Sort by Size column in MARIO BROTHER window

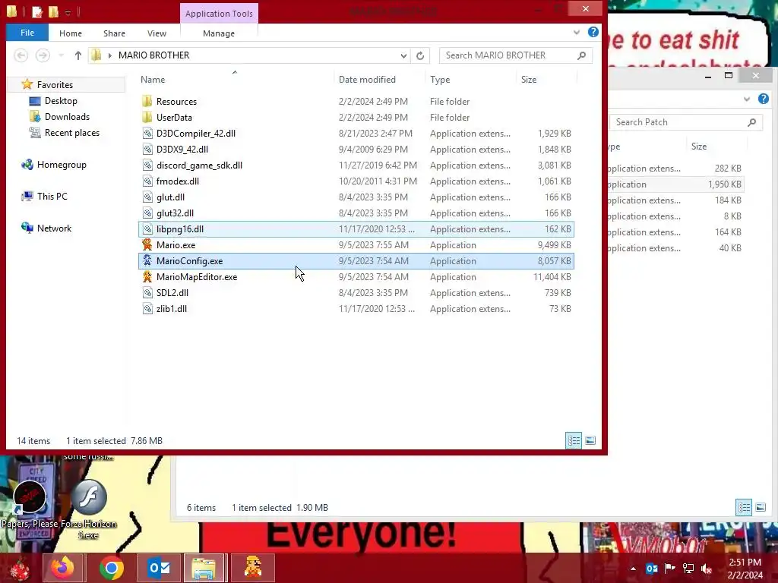point(529,79)
